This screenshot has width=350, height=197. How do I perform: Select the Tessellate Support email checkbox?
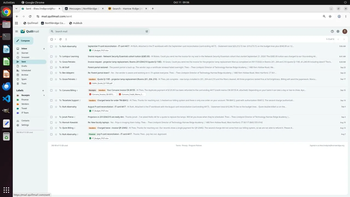click(x=51, y=100)
